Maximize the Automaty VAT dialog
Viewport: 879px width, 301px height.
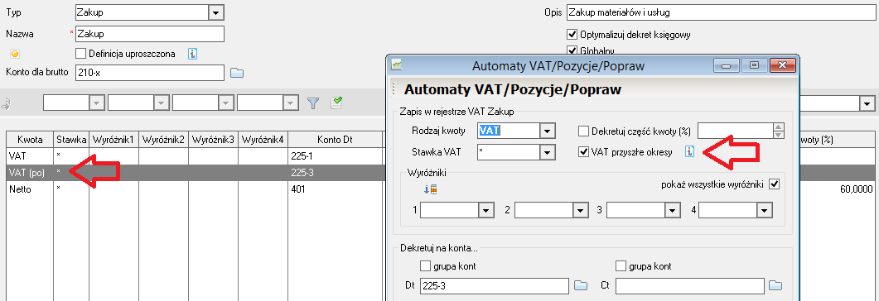(x=754, y=65)
